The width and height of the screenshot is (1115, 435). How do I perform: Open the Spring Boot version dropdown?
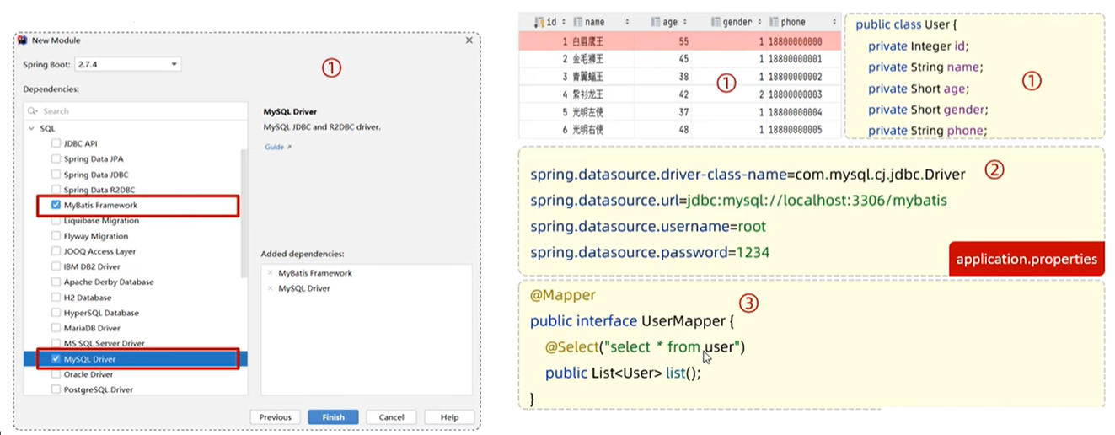127,64
